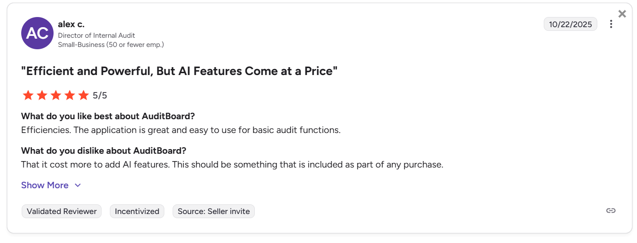The height and width of the screenshot is (243, 637).
Task: Click the AC reviewer avatar
Action: [x=37, y=33]
